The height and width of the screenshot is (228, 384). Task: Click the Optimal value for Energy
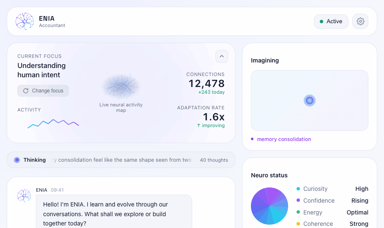click(x=357, y=212)
